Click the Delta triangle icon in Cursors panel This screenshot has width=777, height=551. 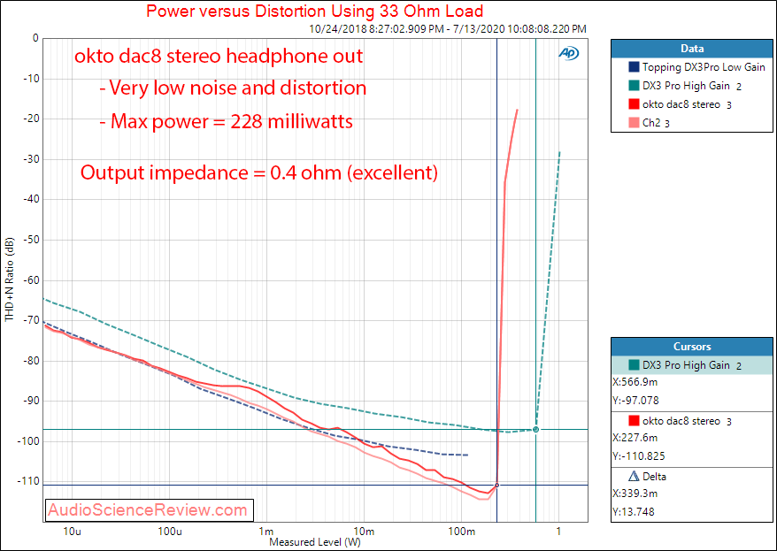[634, 476]
